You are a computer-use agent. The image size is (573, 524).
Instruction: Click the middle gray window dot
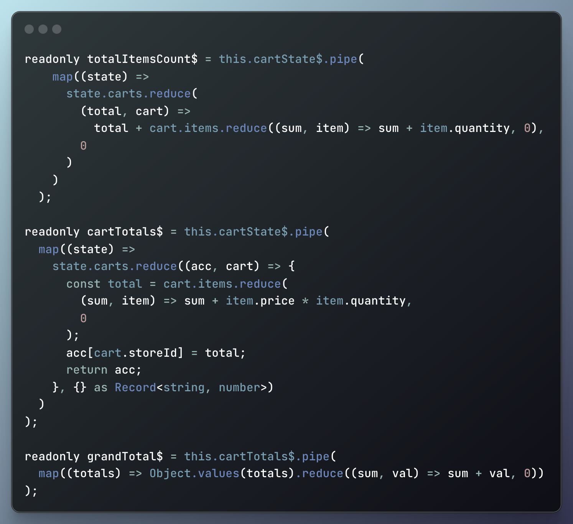43,29
